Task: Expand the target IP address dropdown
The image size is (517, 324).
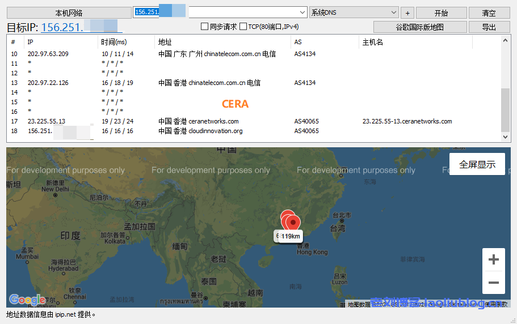Action: pos(302,12)
